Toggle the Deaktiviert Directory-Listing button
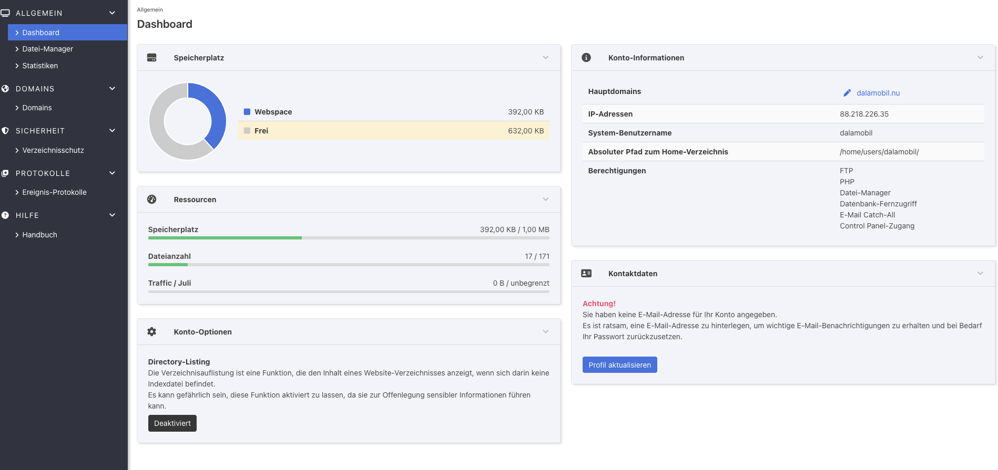 (x=172, y=423)
